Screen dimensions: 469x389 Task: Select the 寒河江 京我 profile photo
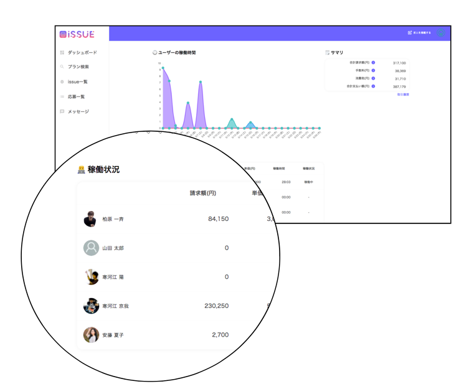tap(91, 306)
